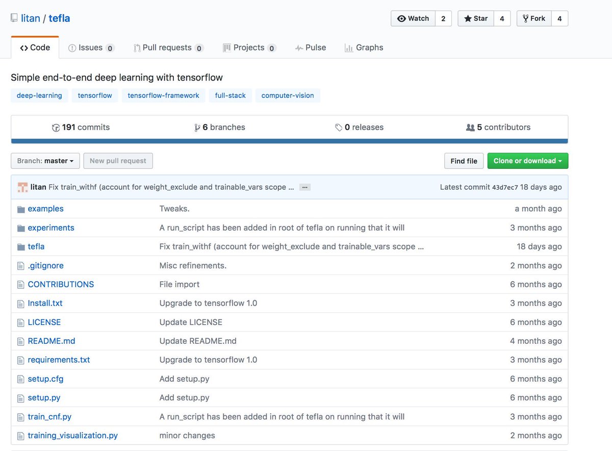Click the Find file button
The height and width of the screenshot is (451, 612).
coord(464,161)
